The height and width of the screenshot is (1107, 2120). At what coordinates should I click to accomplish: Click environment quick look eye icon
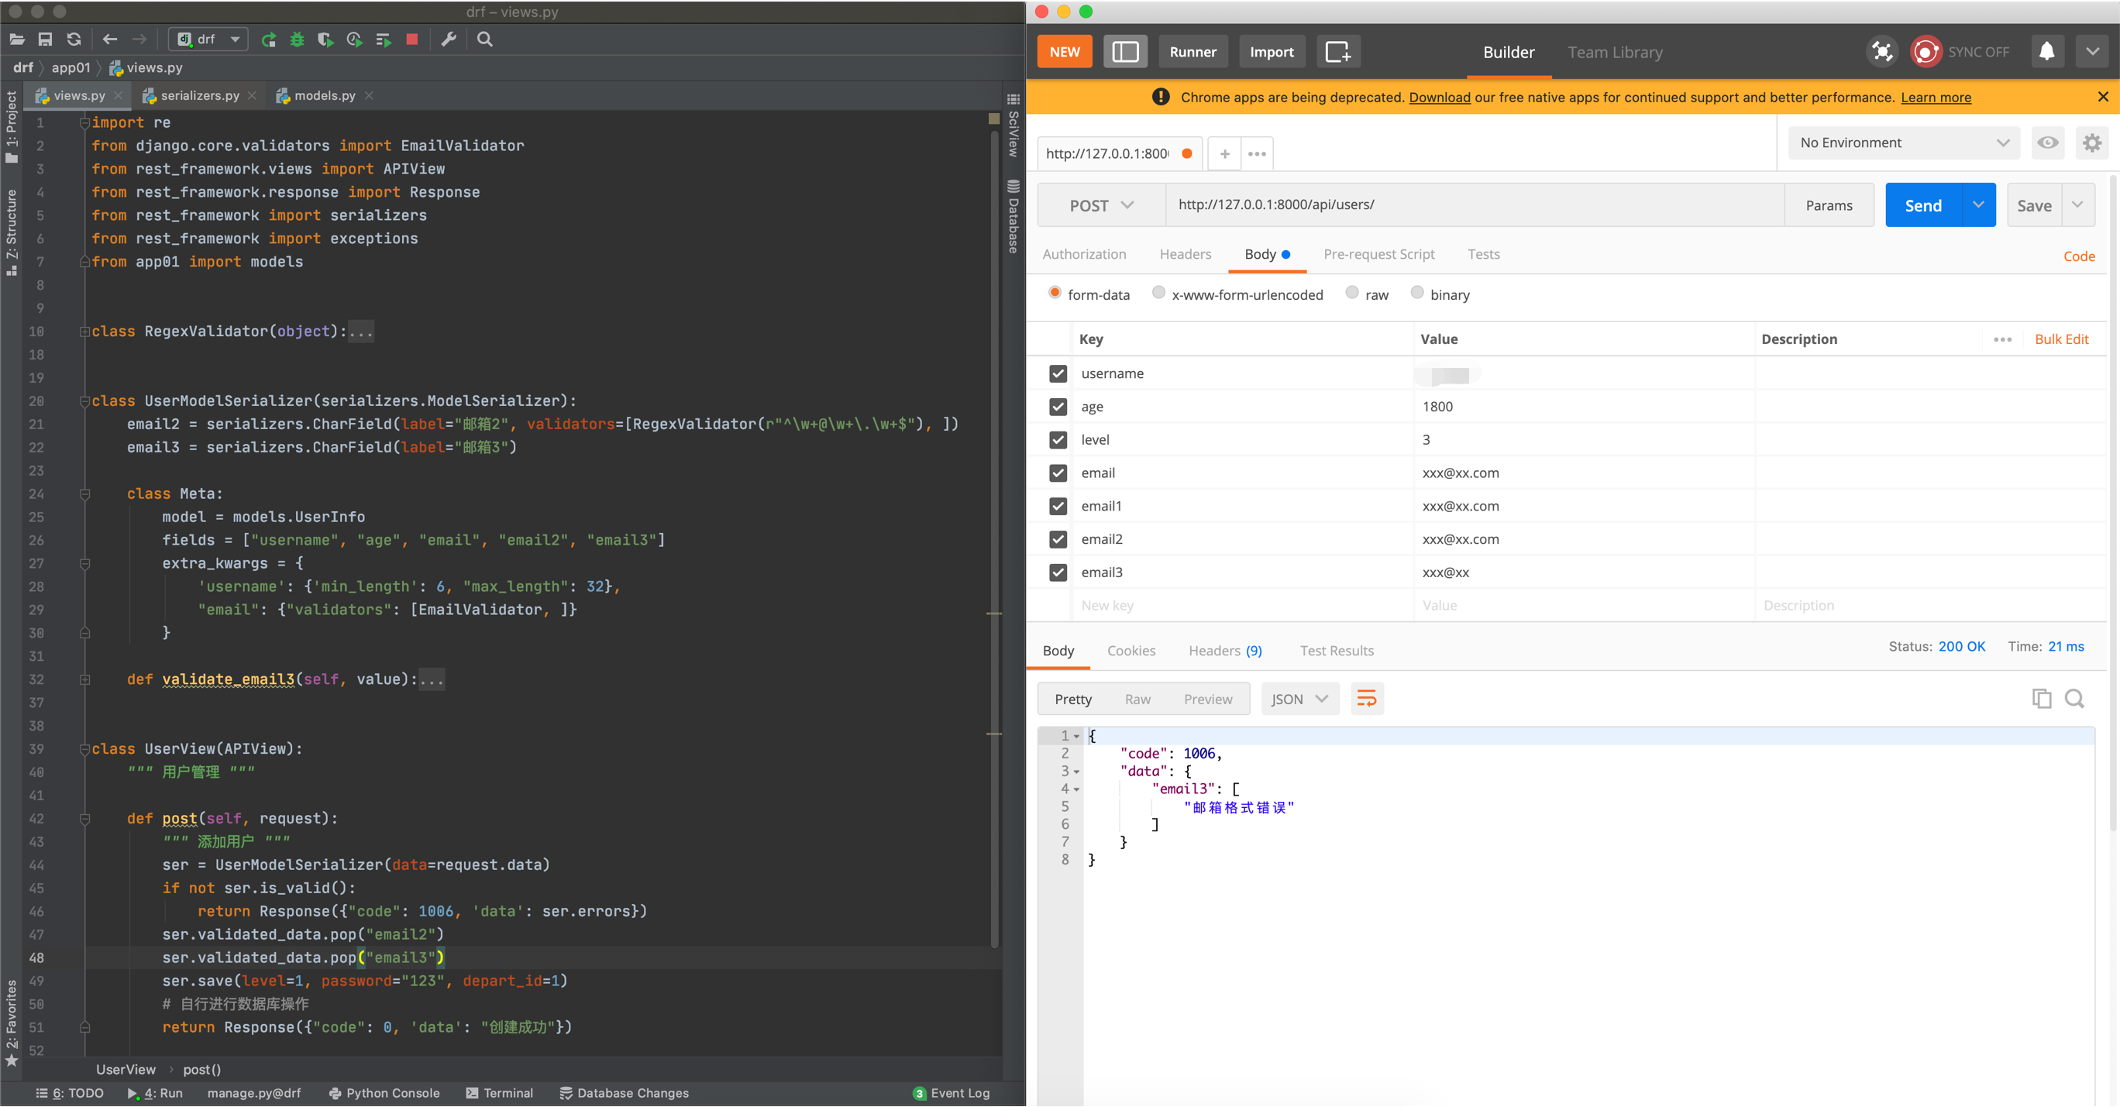(2048, 143)
